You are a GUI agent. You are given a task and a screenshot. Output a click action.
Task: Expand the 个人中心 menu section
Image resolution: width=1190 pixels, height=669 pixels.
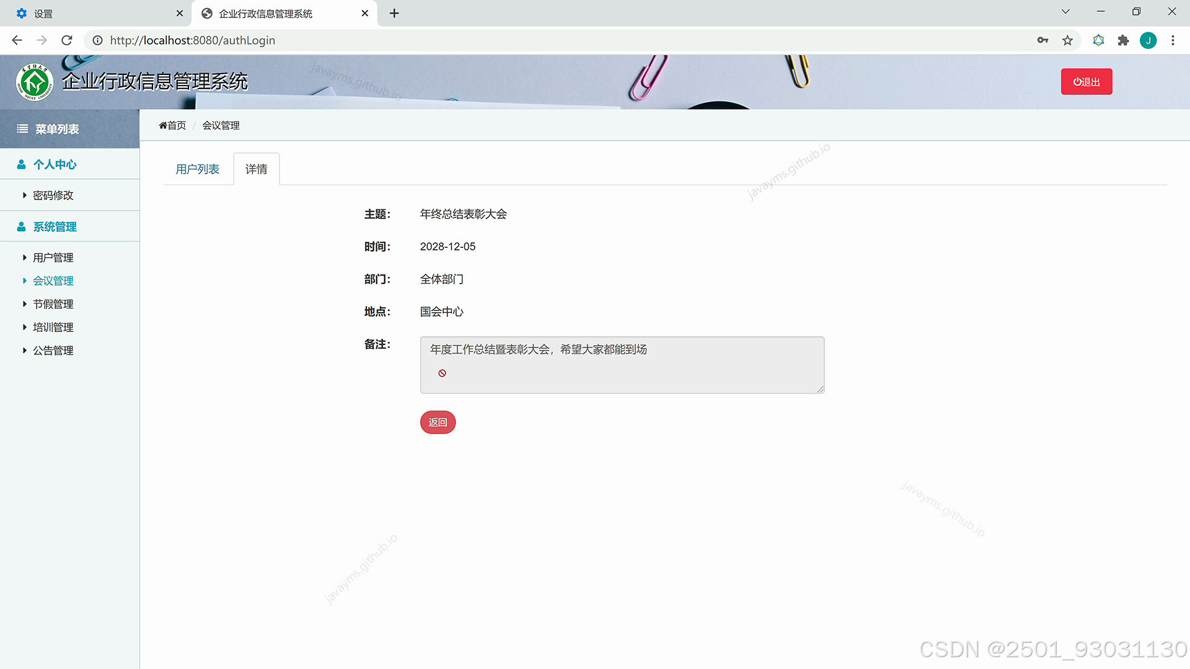tap(69, 164)
